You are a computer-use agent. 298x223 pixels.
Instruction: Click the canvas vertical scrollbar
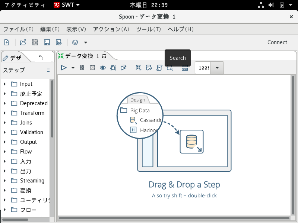[x=293, y=145]
